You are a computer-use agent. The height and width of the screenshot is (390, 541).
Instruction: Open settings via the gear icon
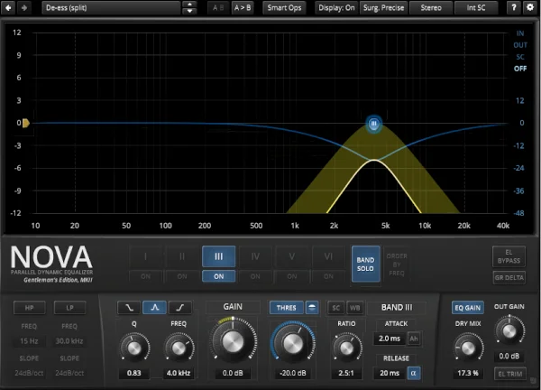pyautogui.click(x=530, y=7)
